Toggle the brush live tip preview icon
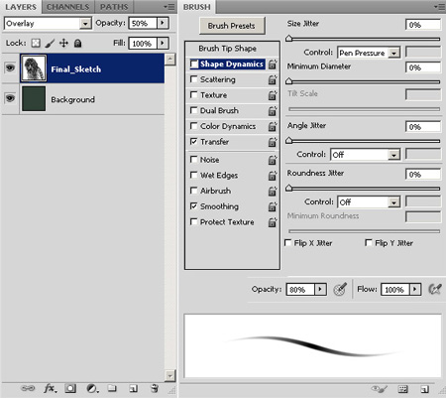 [x=380, y=389]
